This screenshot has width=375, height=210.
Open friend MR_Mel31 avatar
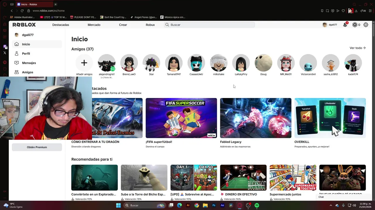click(286, 63)
